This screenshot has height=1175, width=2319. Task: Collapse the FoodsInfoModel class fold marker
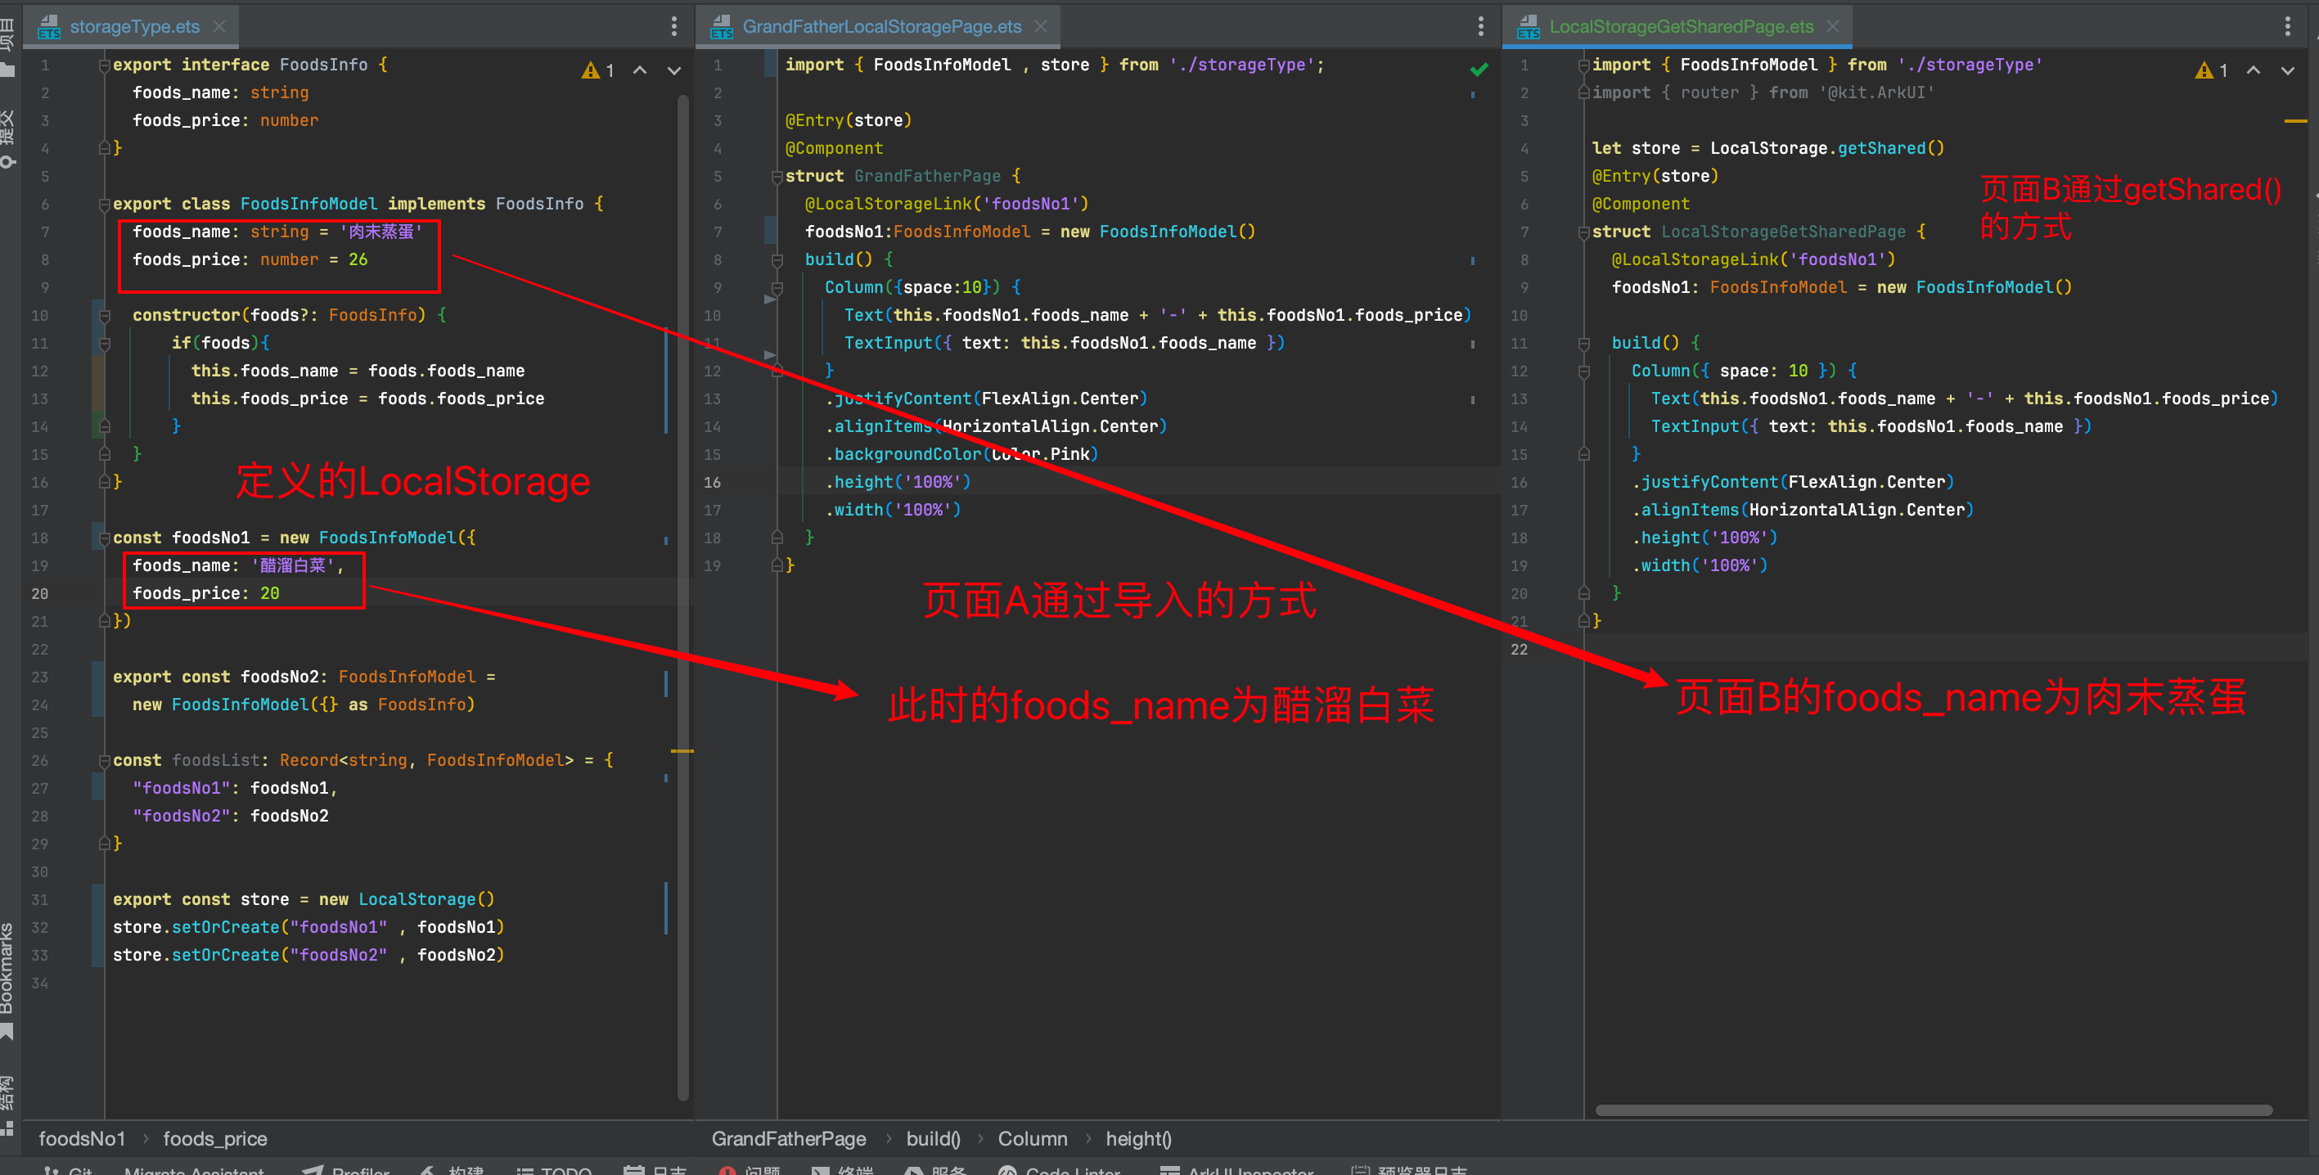click(x=105, y=205)
